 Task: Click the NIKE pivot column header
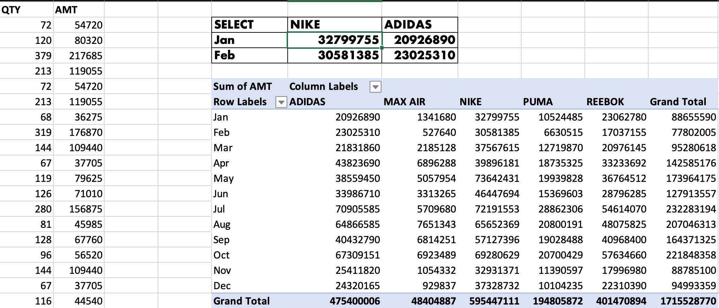coord(490,102)
